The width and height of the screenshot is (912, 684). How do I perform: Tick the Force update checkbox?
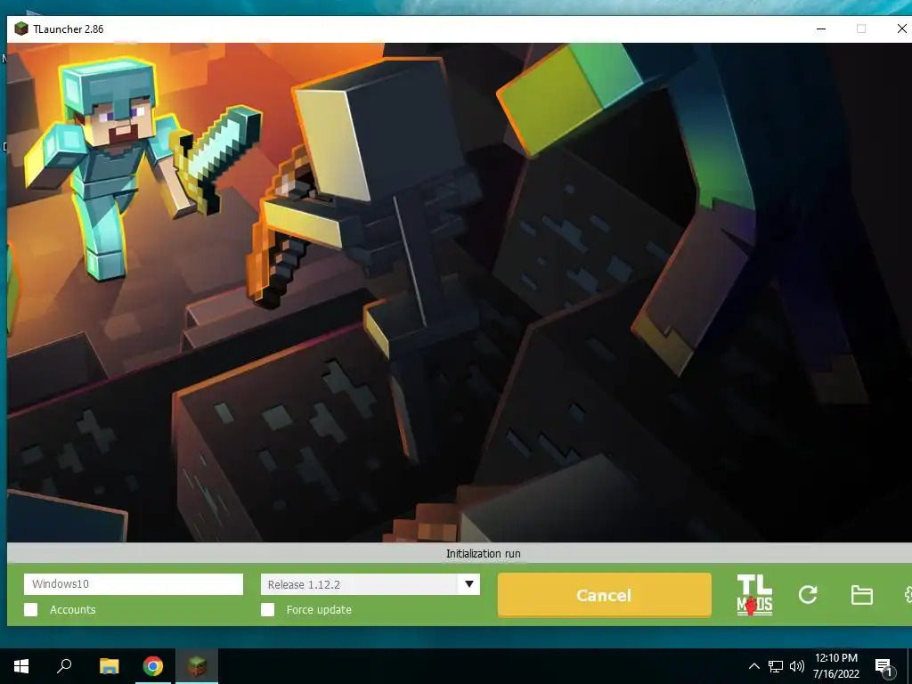click(267, 609)
